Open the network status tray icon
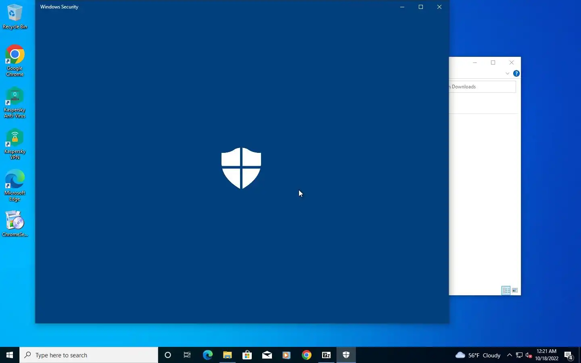The width and height of the screenshot is (581, 363). (x=519, y=355)
